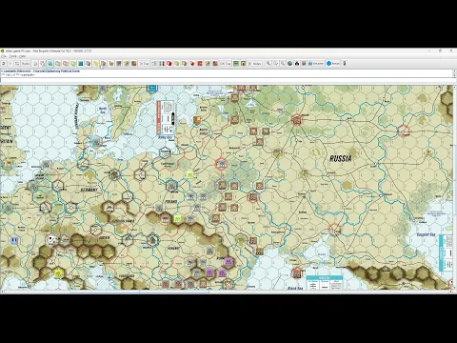Click the cyan sea box panel near the Black Sea
The width and height of the screenshot is (457, 343).
pyautogui.click(x=325, y=283)
